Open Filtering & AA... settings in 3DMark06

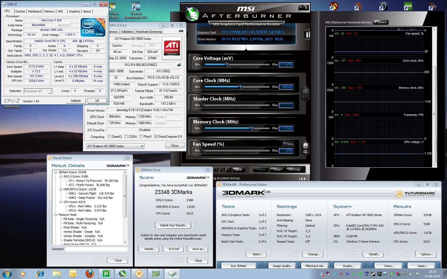coord(315,266)
